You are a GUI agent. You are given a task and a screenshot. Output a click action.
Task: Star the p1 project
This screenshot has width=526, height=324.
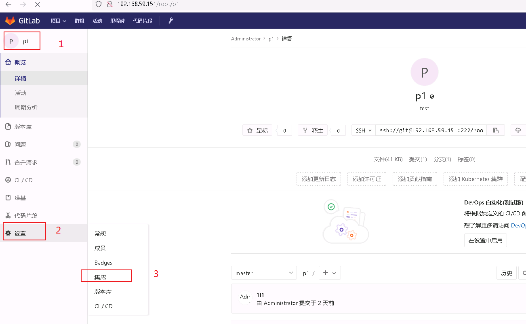pos(257,130)
